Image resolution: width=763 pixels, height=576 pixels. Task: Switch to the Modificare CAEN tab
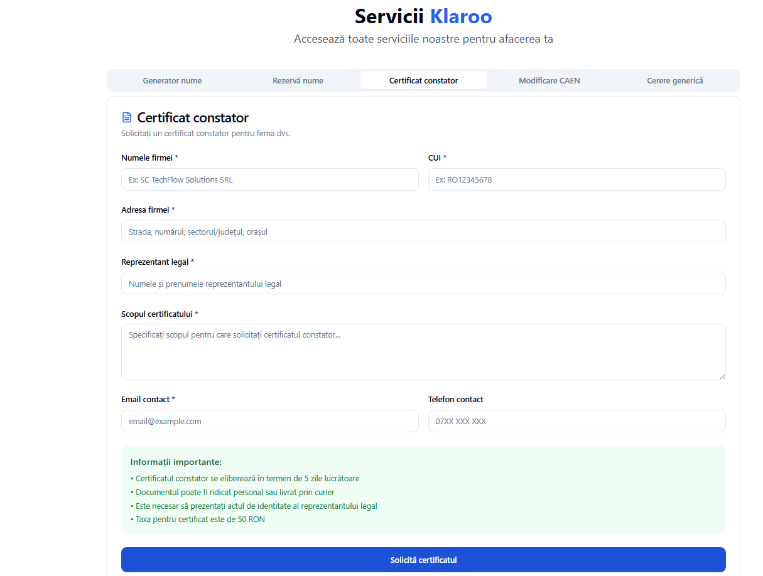click(549, 80)
